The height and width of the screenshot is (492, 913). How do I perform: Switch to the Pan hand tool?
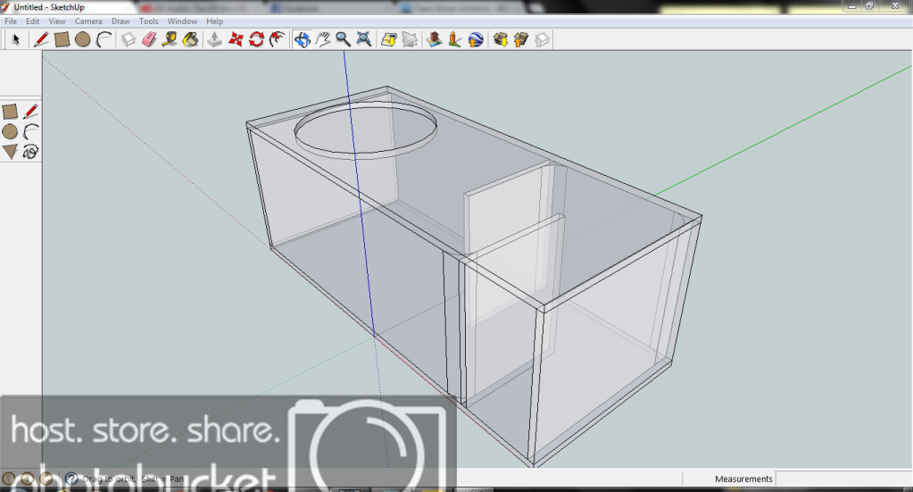coord(322,39)
